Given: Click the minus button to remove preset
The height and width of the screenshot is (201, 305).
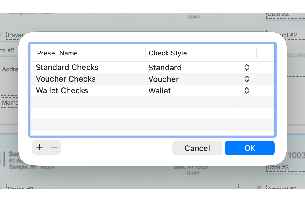Looking at the screenshot, I should click(54, 148).
